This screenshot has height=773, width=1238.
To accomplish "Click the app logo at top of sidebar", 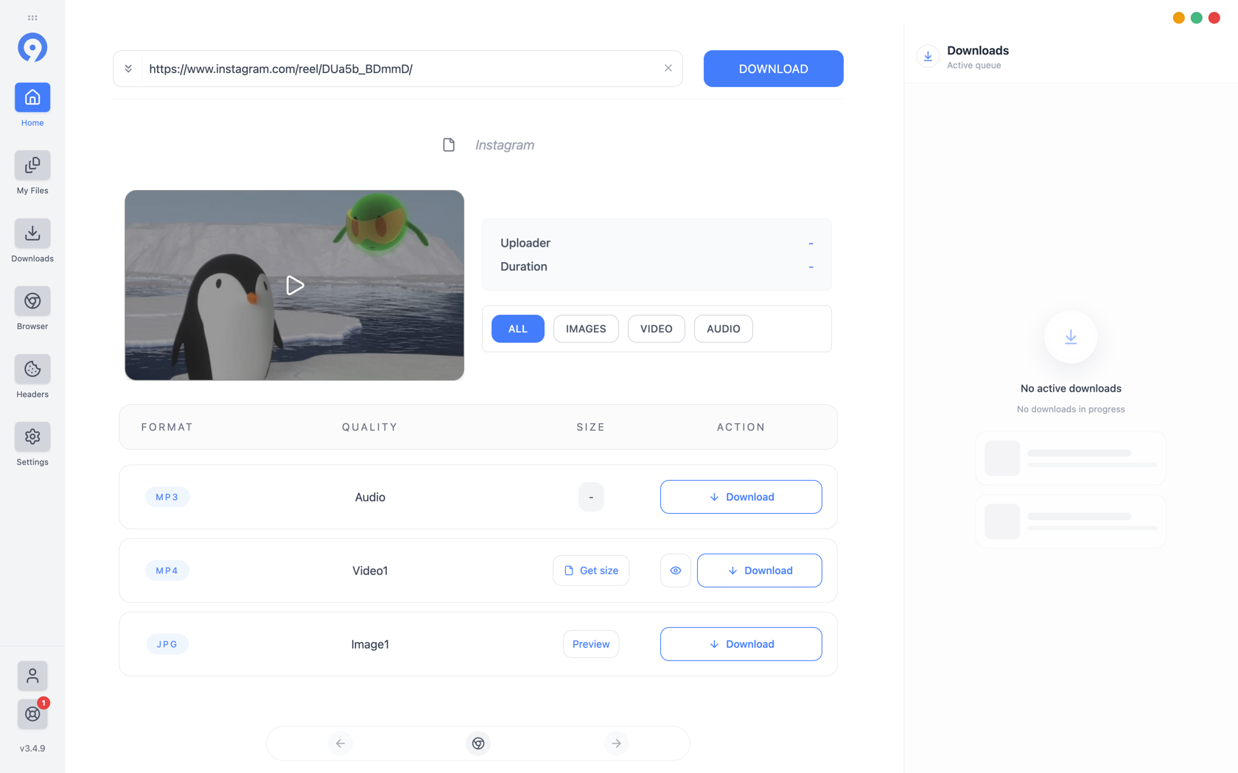I will click(32, 48).
